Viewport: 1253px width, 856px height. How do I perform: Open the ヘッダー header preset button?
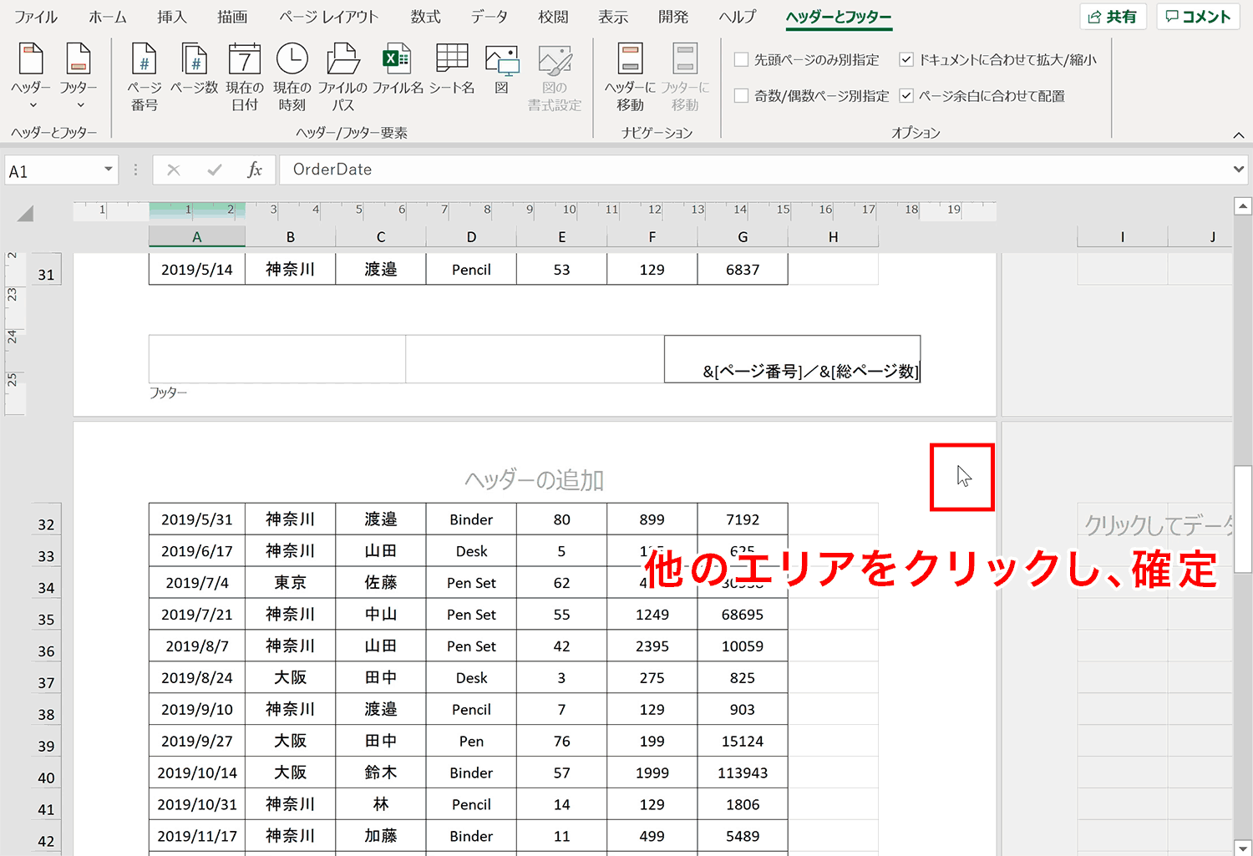[31, 77]
